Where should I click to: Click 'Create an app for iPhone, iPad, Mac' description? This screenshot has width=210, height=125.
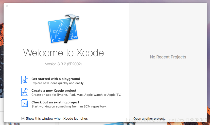tap(76, 95)
